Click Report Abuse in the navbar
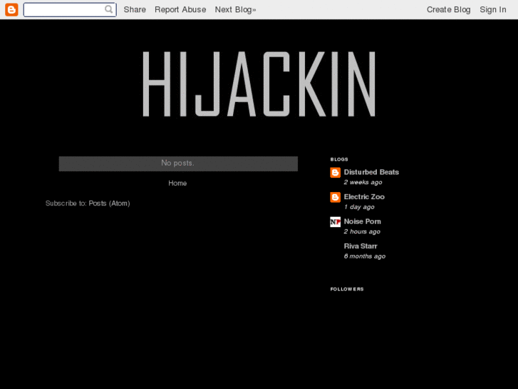518x389 pixels. [x=180, y=9]
